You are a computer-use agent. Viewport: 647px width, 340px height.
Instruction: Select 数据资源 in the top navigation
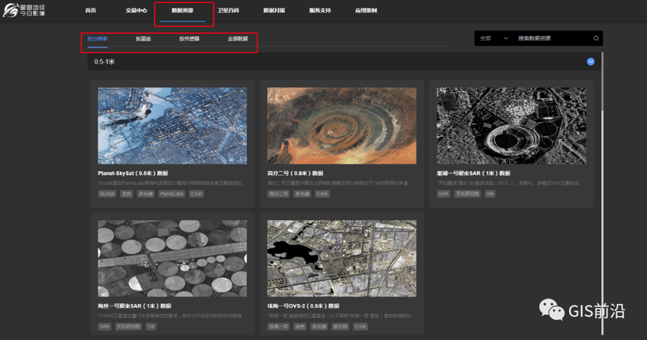pyautogui.click(x=182, y=10)
